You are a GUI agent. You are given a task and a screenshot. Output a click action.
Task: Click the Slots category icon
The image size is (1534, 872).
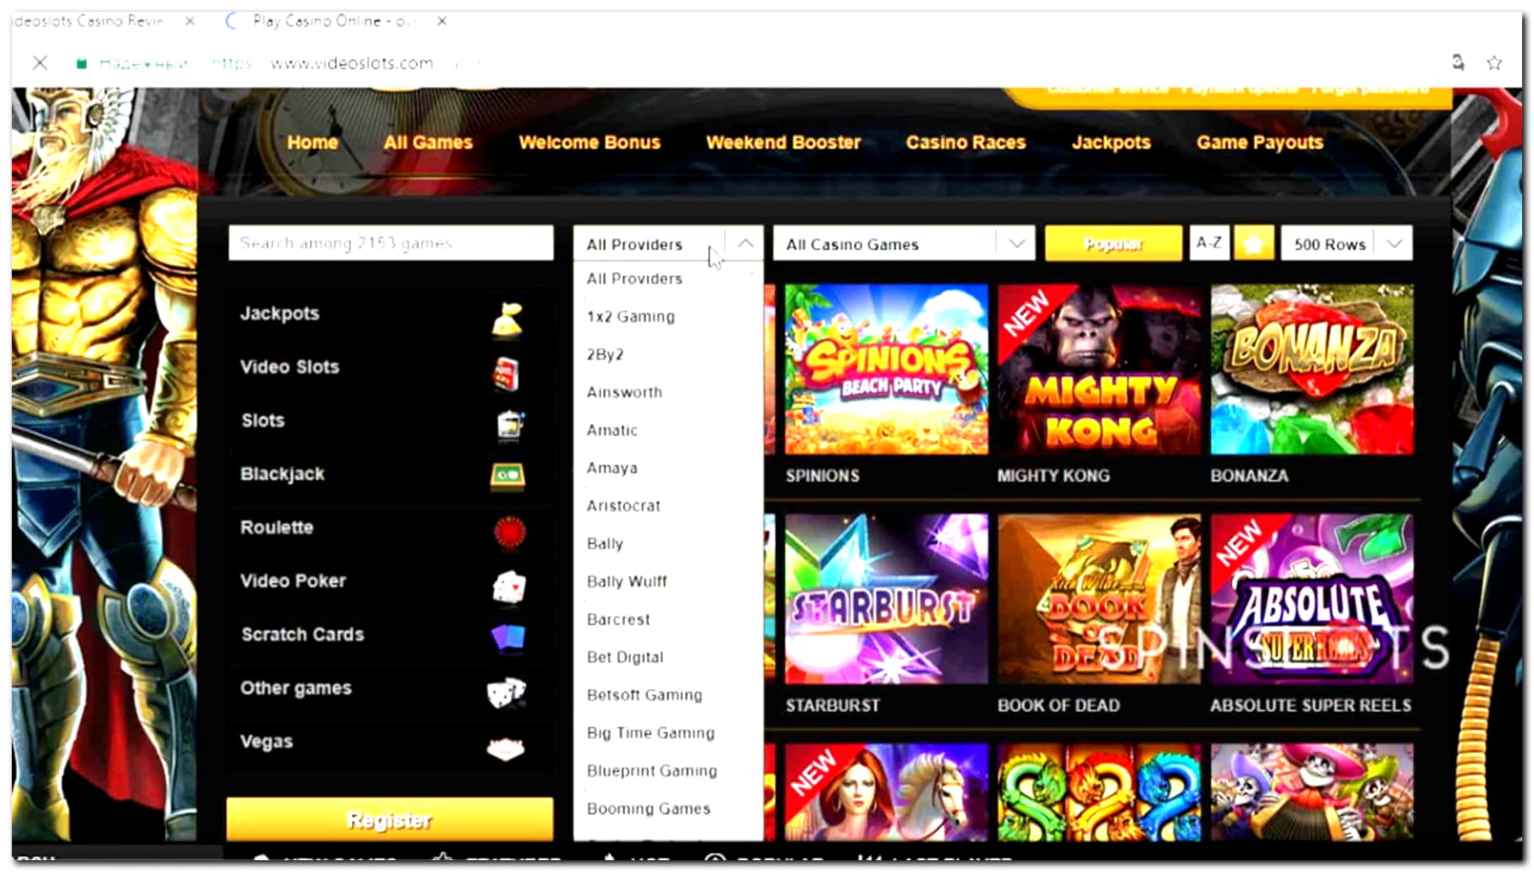pyautogui.click(x=510, y=426)
